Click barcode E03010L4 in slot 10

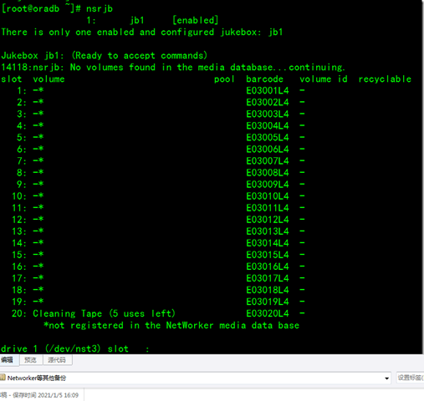coord(268,196)
